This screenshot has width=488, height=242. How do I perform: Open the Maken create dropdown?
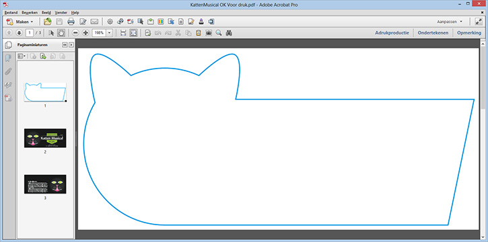pos(20,22)
